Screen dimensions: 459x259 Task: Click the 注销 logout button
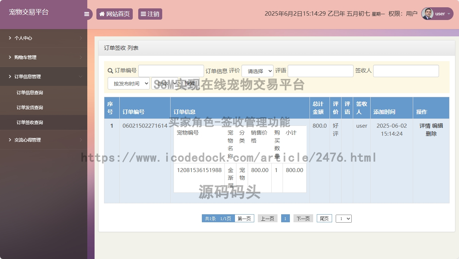[x=150, y=14]
